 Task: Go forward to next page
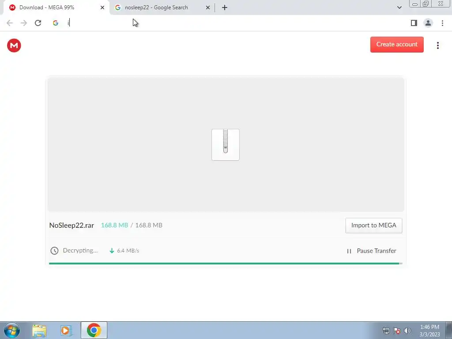[x=24, y=23]
